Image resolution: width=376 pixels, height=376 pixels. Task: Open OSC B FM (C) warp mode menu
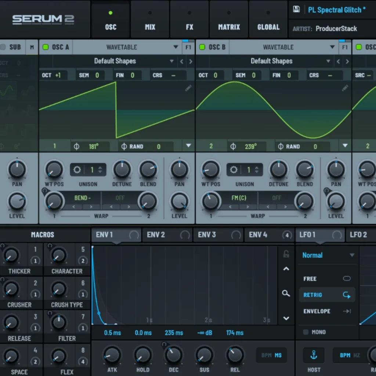point(239,198)
